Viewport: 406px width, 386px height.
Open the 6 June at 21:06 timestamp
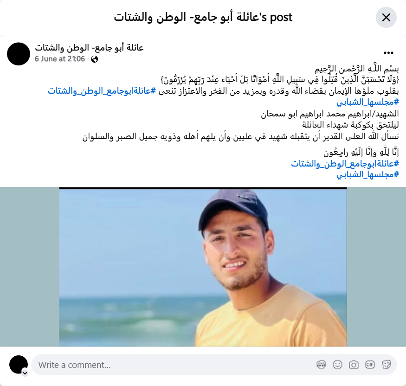point(60,59)
